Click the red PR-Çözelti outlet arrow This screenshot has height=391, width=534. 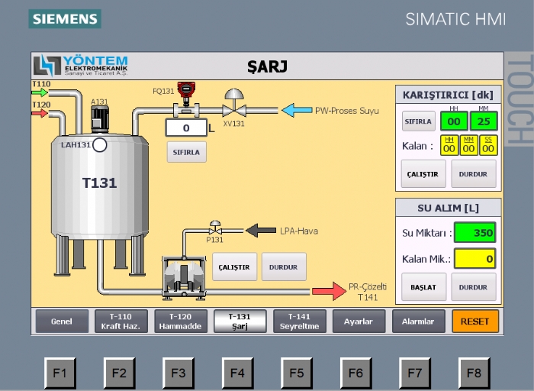coord(329,291)
